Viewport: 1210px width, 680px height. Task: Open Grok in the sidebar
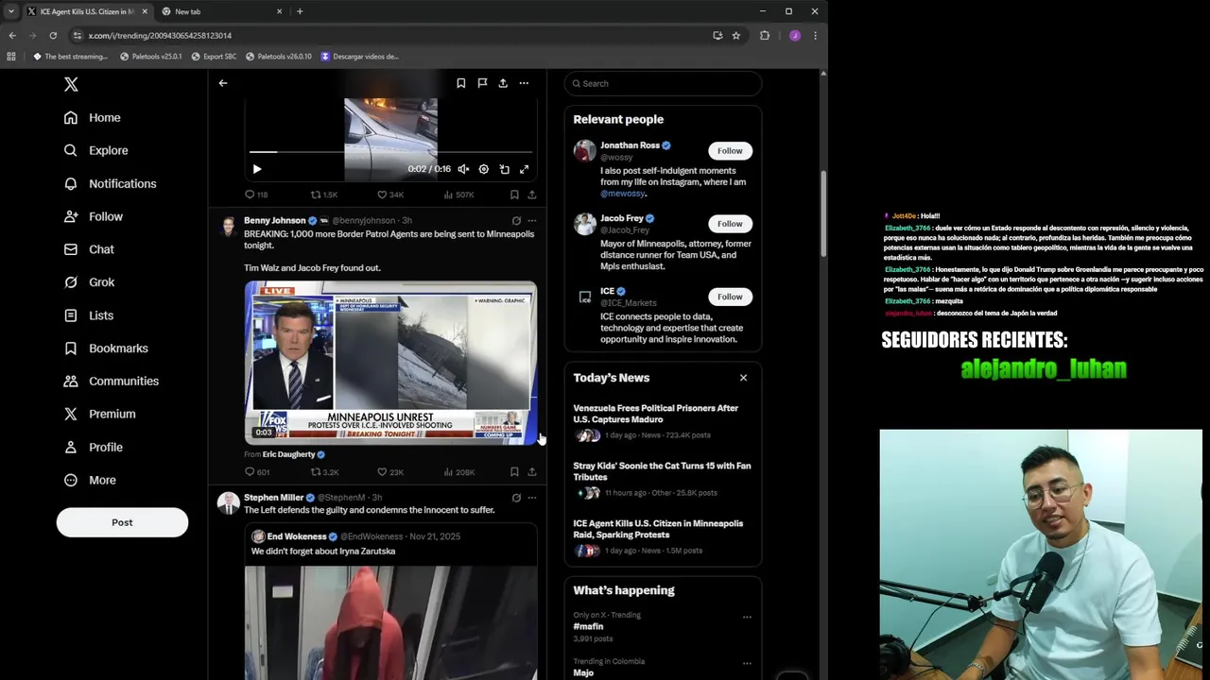[x=89, y=282]
